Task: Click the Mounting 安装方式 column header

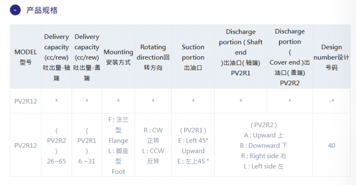Action: 118,57
